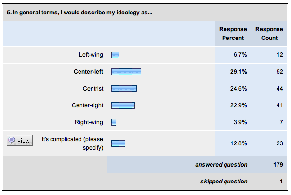Select the Response Percent column header
The height and width of the screenshot is (195, 291).
234,34
